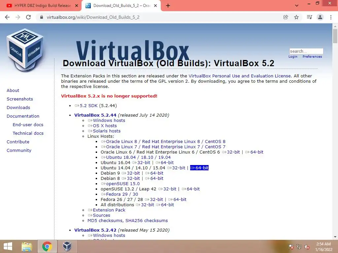Click highlighted Ubuntu 14.04 64-bit link
This screenshot has width=338, height=253.
(199, 168)
